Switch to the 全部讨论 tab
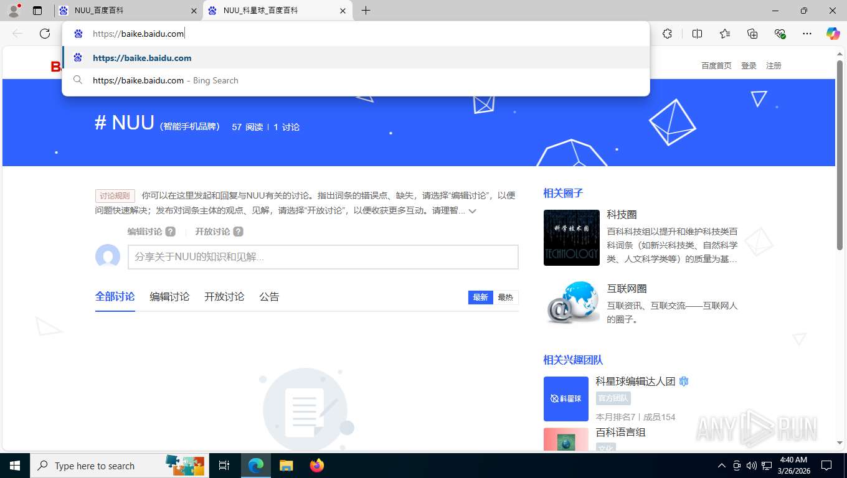 click(x=115, y=297)
